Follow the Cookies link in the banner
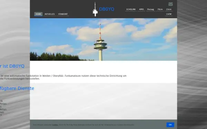Image resolution: width=207 pixels, height=129 pixels. pyautogui.click(x=55, y=125)
